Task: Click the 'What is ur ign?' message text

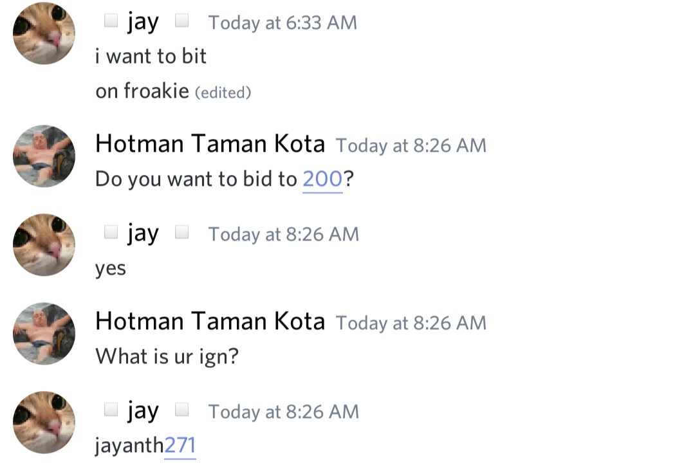Action: coord(167,356)
